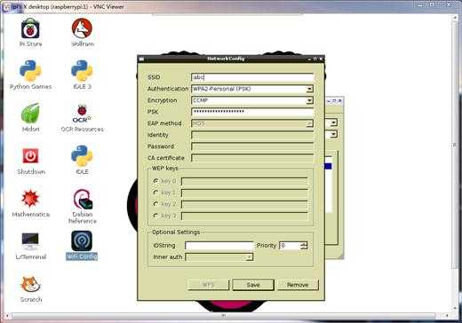Click the PSK password field
The image size is (462, 323).
252,112
